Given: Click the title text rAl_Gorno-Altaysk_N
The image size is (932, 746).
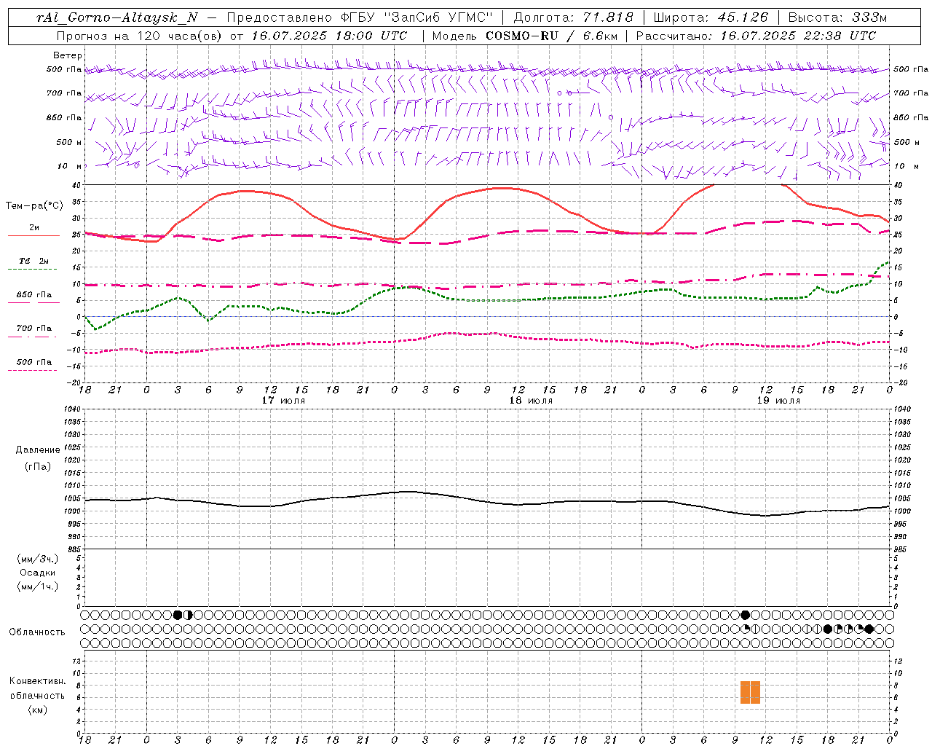Looking at the screenshot, I should coord(116,17).
